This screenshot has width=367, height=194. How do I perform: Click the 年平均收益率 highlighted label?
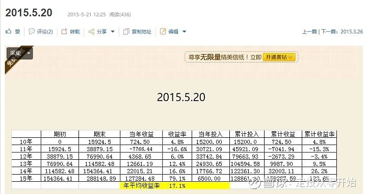[142, 186]
